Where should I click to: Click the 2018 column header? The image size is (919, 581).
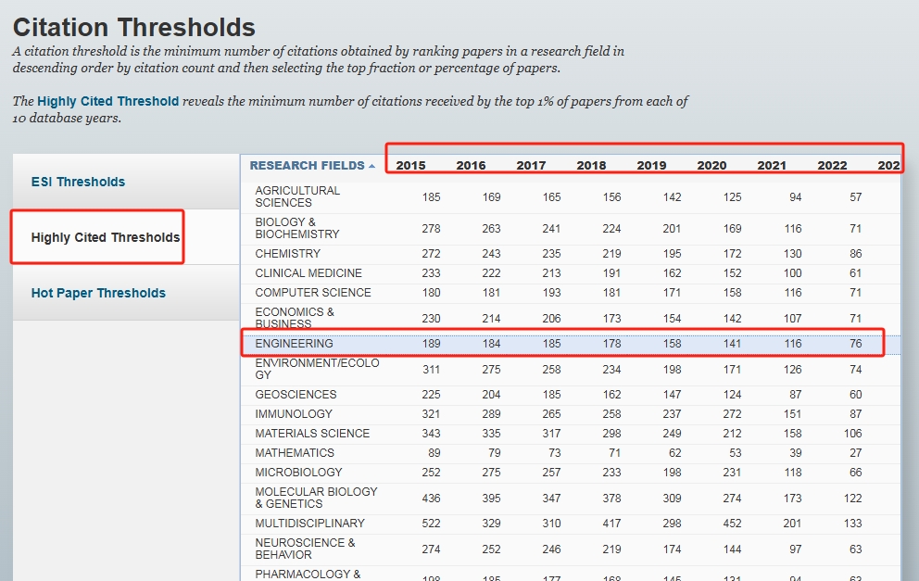tap(591, 166)
